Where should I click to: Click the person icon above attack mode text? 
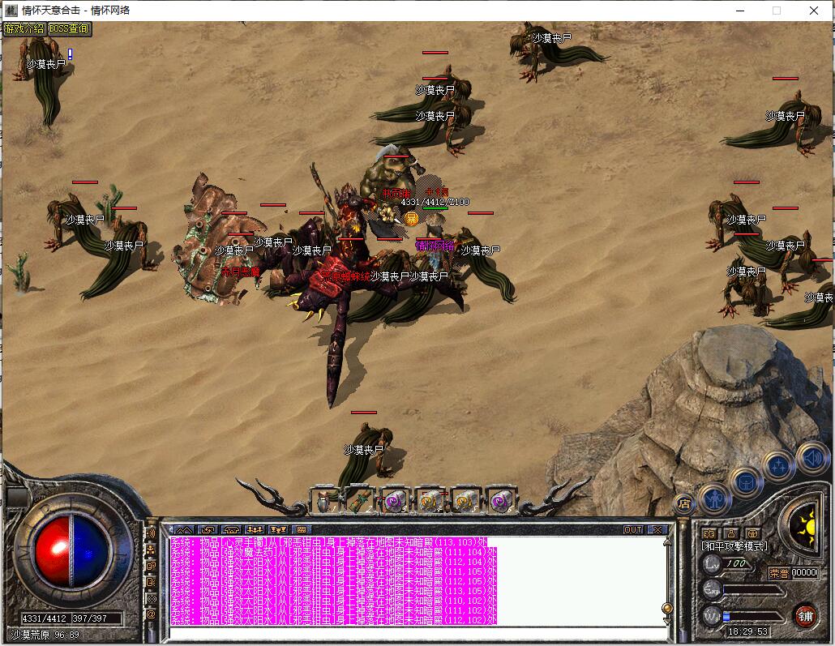coord(731,533)
